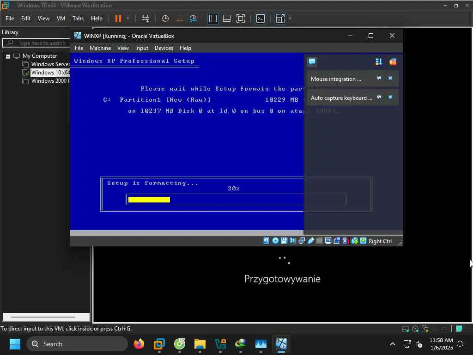Toggle the VMware library sidebar view
This screenshot has height=355, width=473.
[x=212, y=18]
